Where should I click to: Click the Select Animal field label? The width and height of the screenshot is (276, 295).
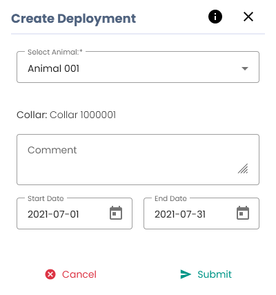click(55, 52)
